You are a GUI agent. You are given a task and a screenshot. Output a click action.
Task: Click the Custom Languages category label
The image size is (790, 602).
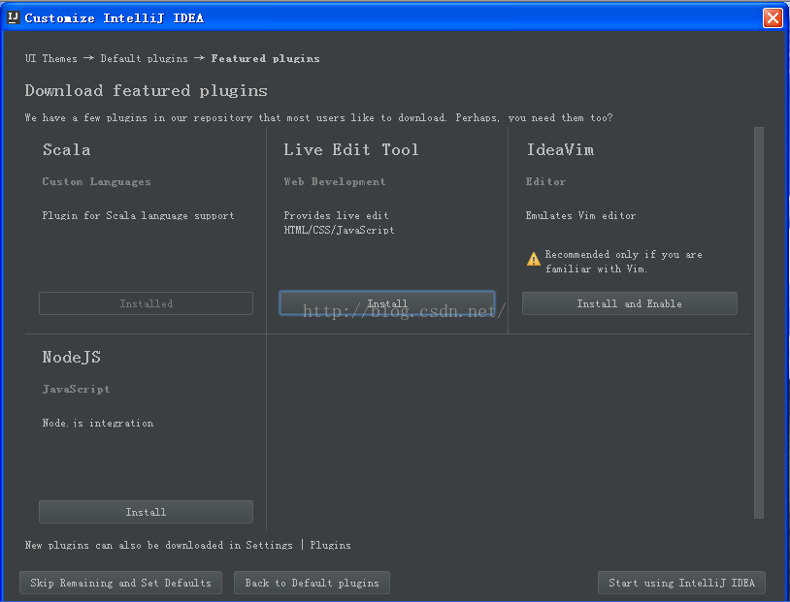point(97,181)
